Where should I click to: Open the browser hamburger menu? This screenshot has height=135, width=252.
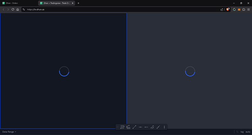tap(248, 9)
